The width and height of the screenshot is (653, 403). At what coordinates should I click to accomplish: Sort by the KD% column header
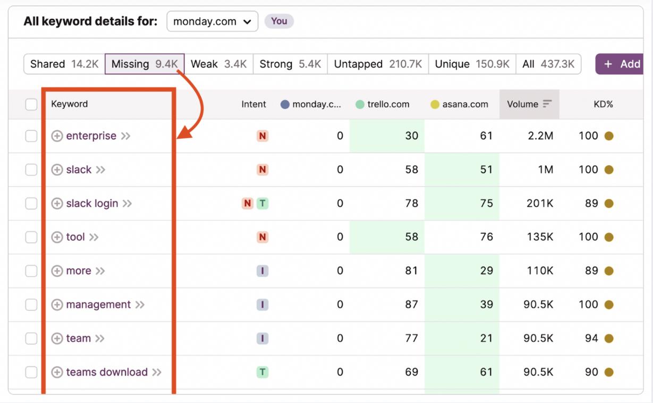[603, 104]
